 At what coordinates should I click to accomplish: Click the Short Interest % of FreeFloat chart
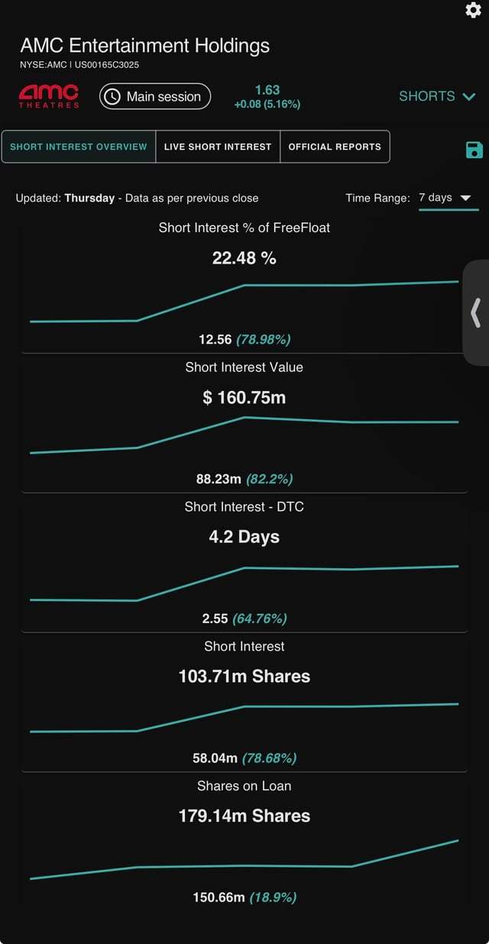click(244, 302)
